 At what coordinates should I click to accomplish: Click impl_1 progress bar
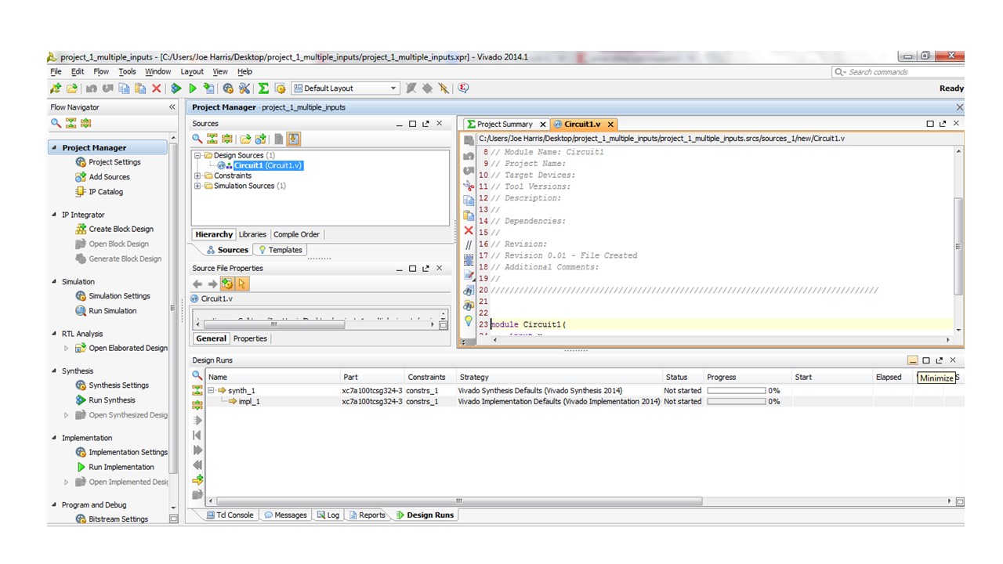coord(736,401)
